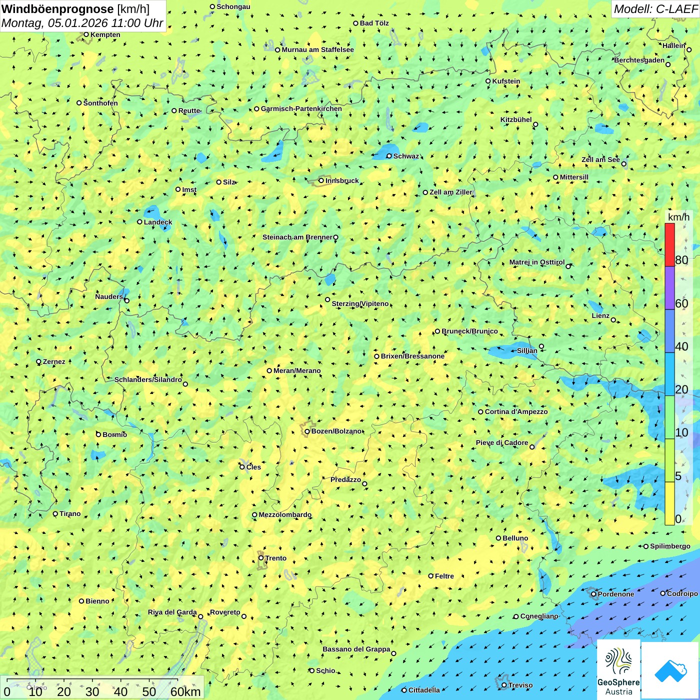Click the Pieve di Cadore label
700x700 pixels.
[502, 442]
